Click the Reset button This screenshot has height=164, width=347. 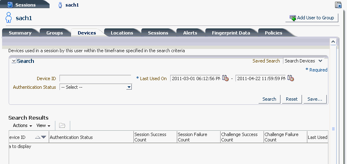click(x=292, y=99)
